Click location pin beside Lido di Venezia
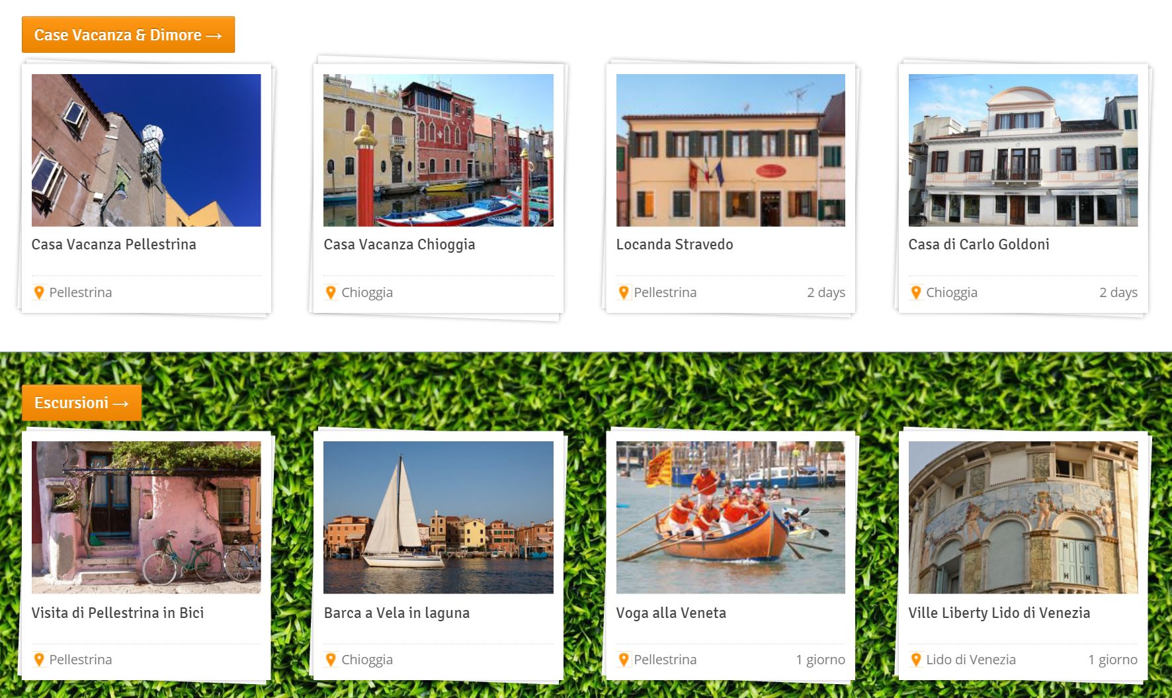The height and width of the screenshot is (698, 1172). point(916,660)
